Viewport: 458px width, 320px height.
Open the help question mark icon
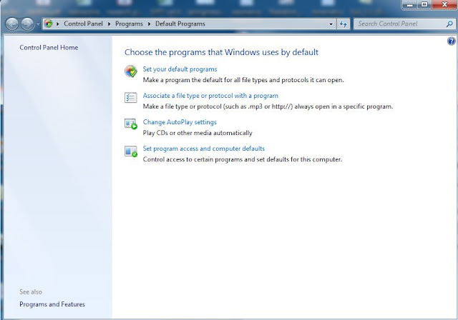click(x=452, y=41)
